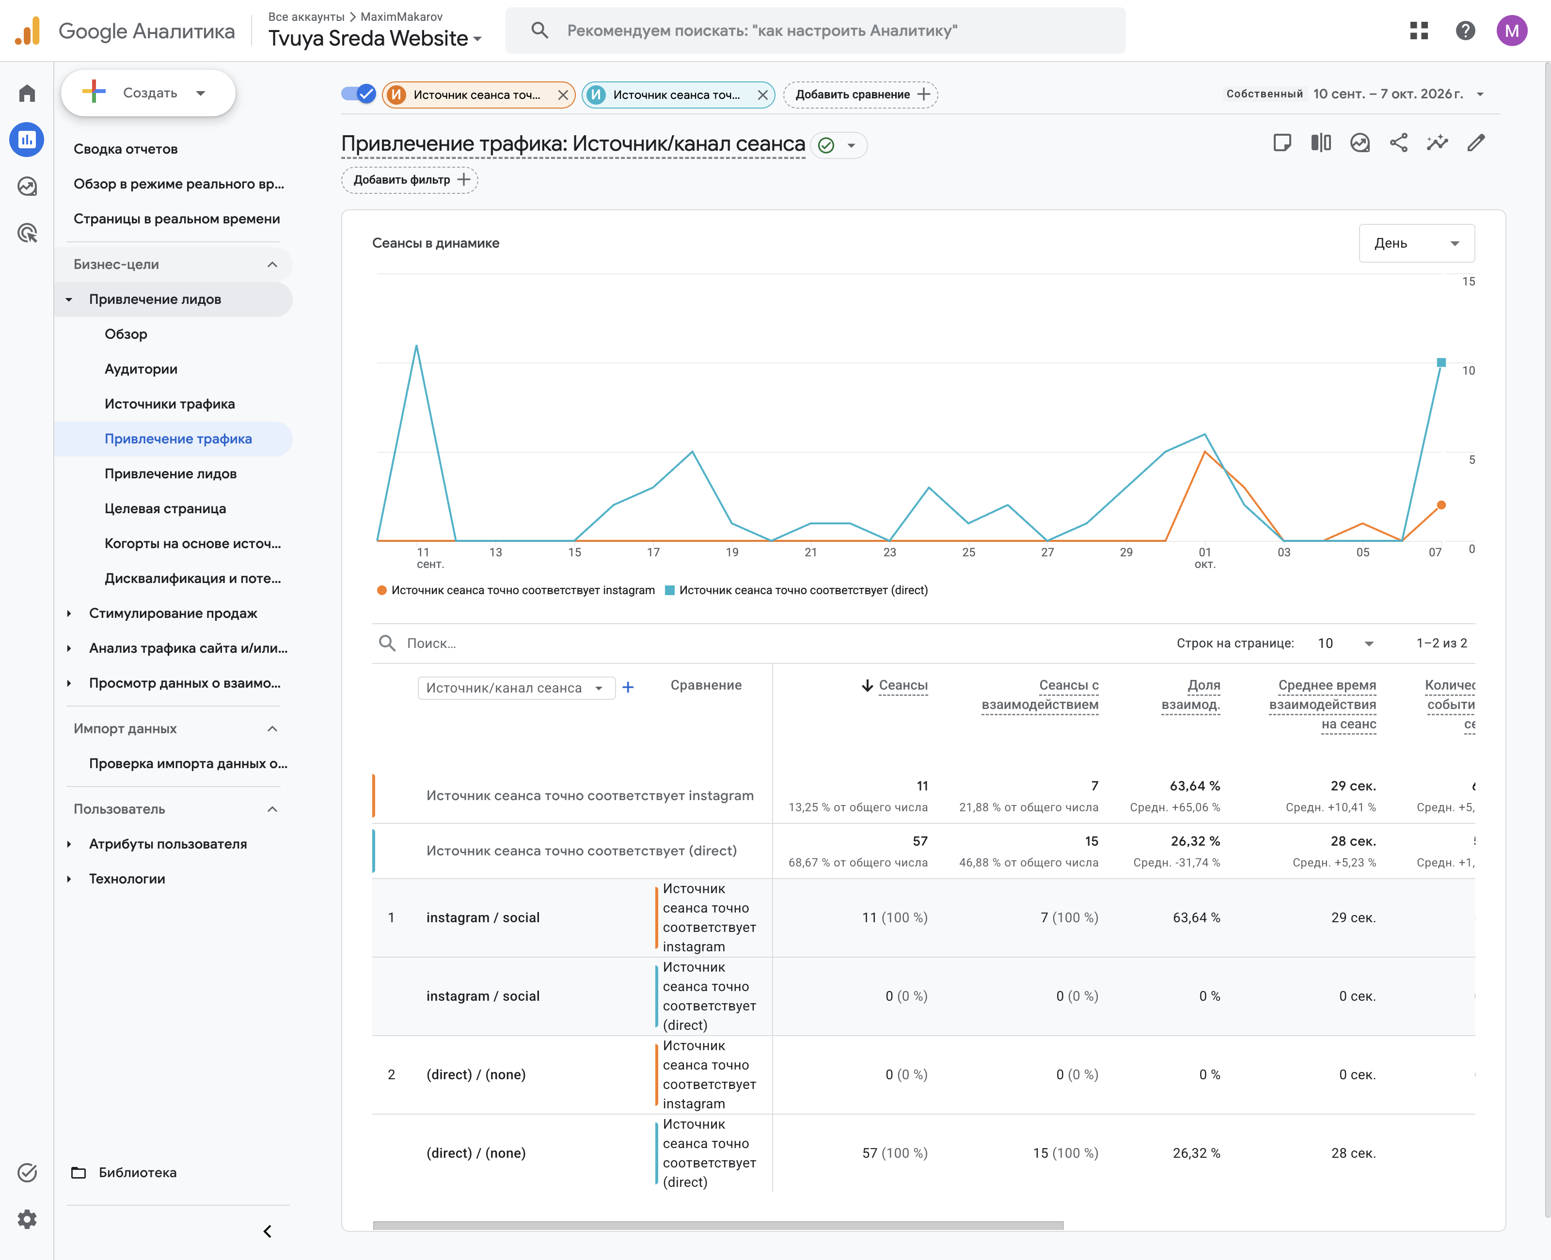Open the Help question mark icon
Viewport: 1551px width, 1260px height.
1465,31
